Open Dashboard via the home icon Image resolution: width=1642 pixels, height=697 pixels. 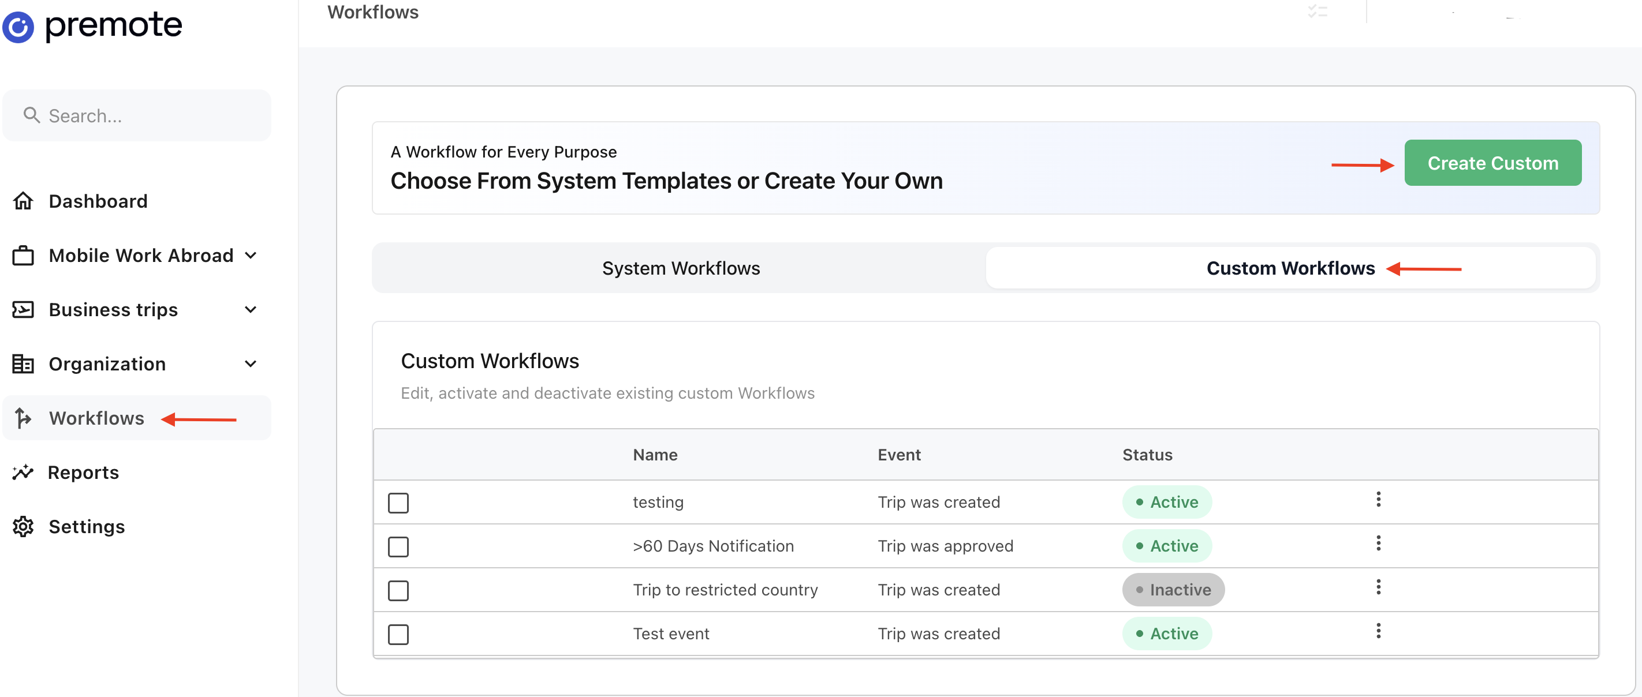[24, 201]
